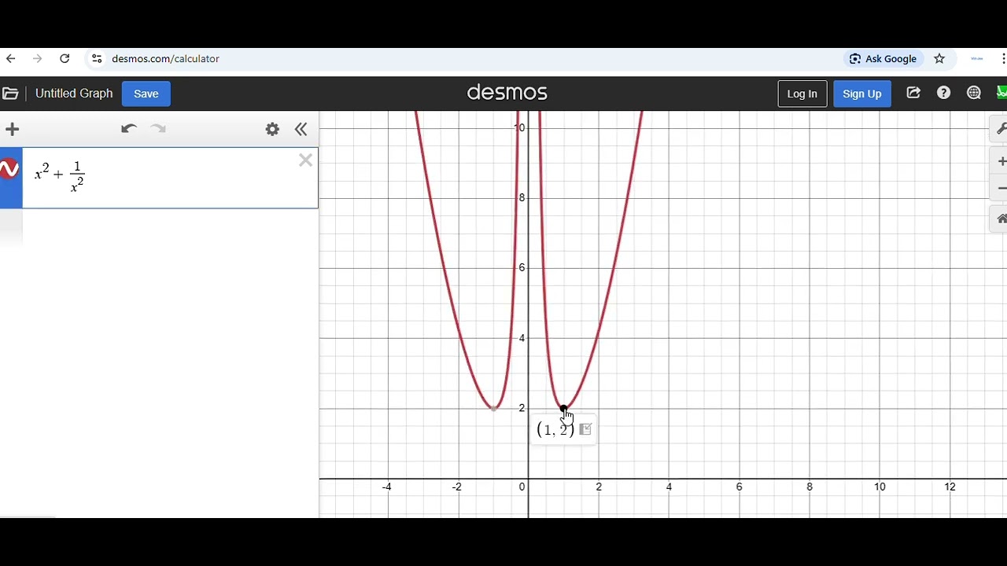Click Ask Google button
The width and height of the screenshot is (1007, 566).
coord(883,59)
